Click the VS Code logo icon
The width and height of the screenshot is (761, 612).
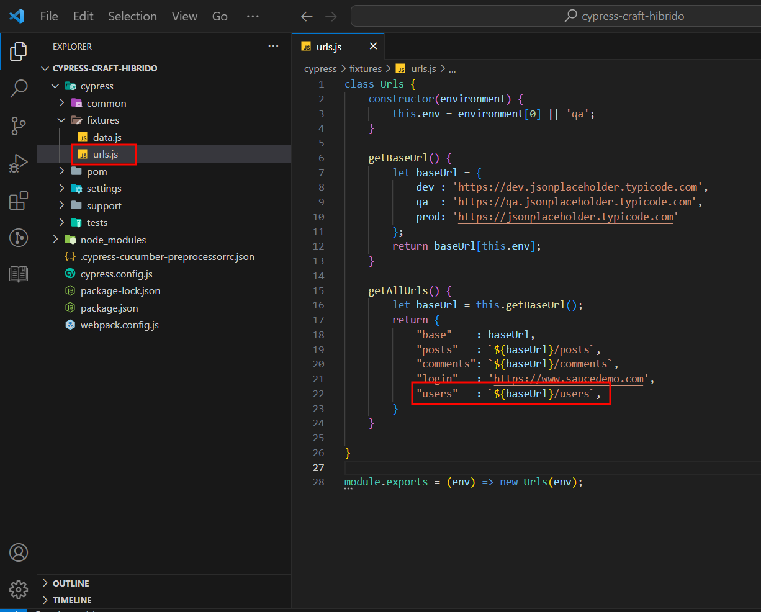click(17, 16)
